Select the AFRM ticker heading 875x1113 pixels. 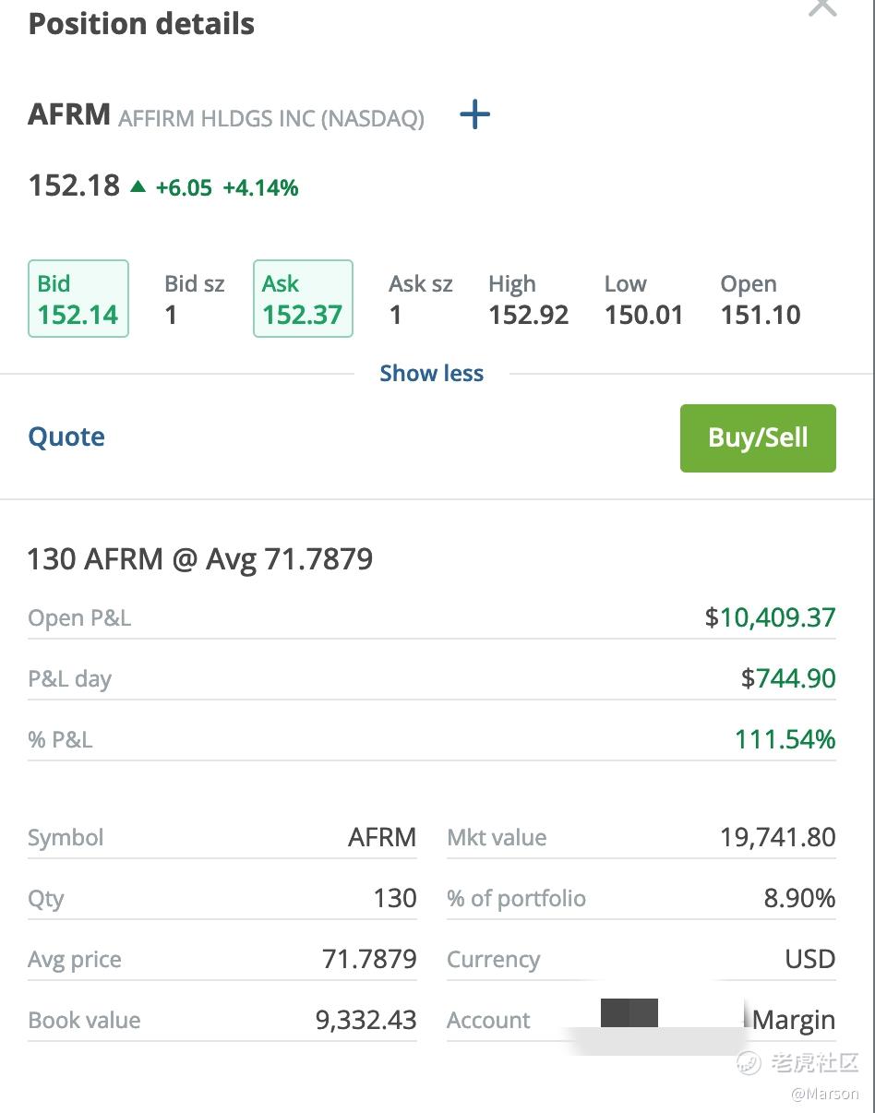(x=69, y=115)
